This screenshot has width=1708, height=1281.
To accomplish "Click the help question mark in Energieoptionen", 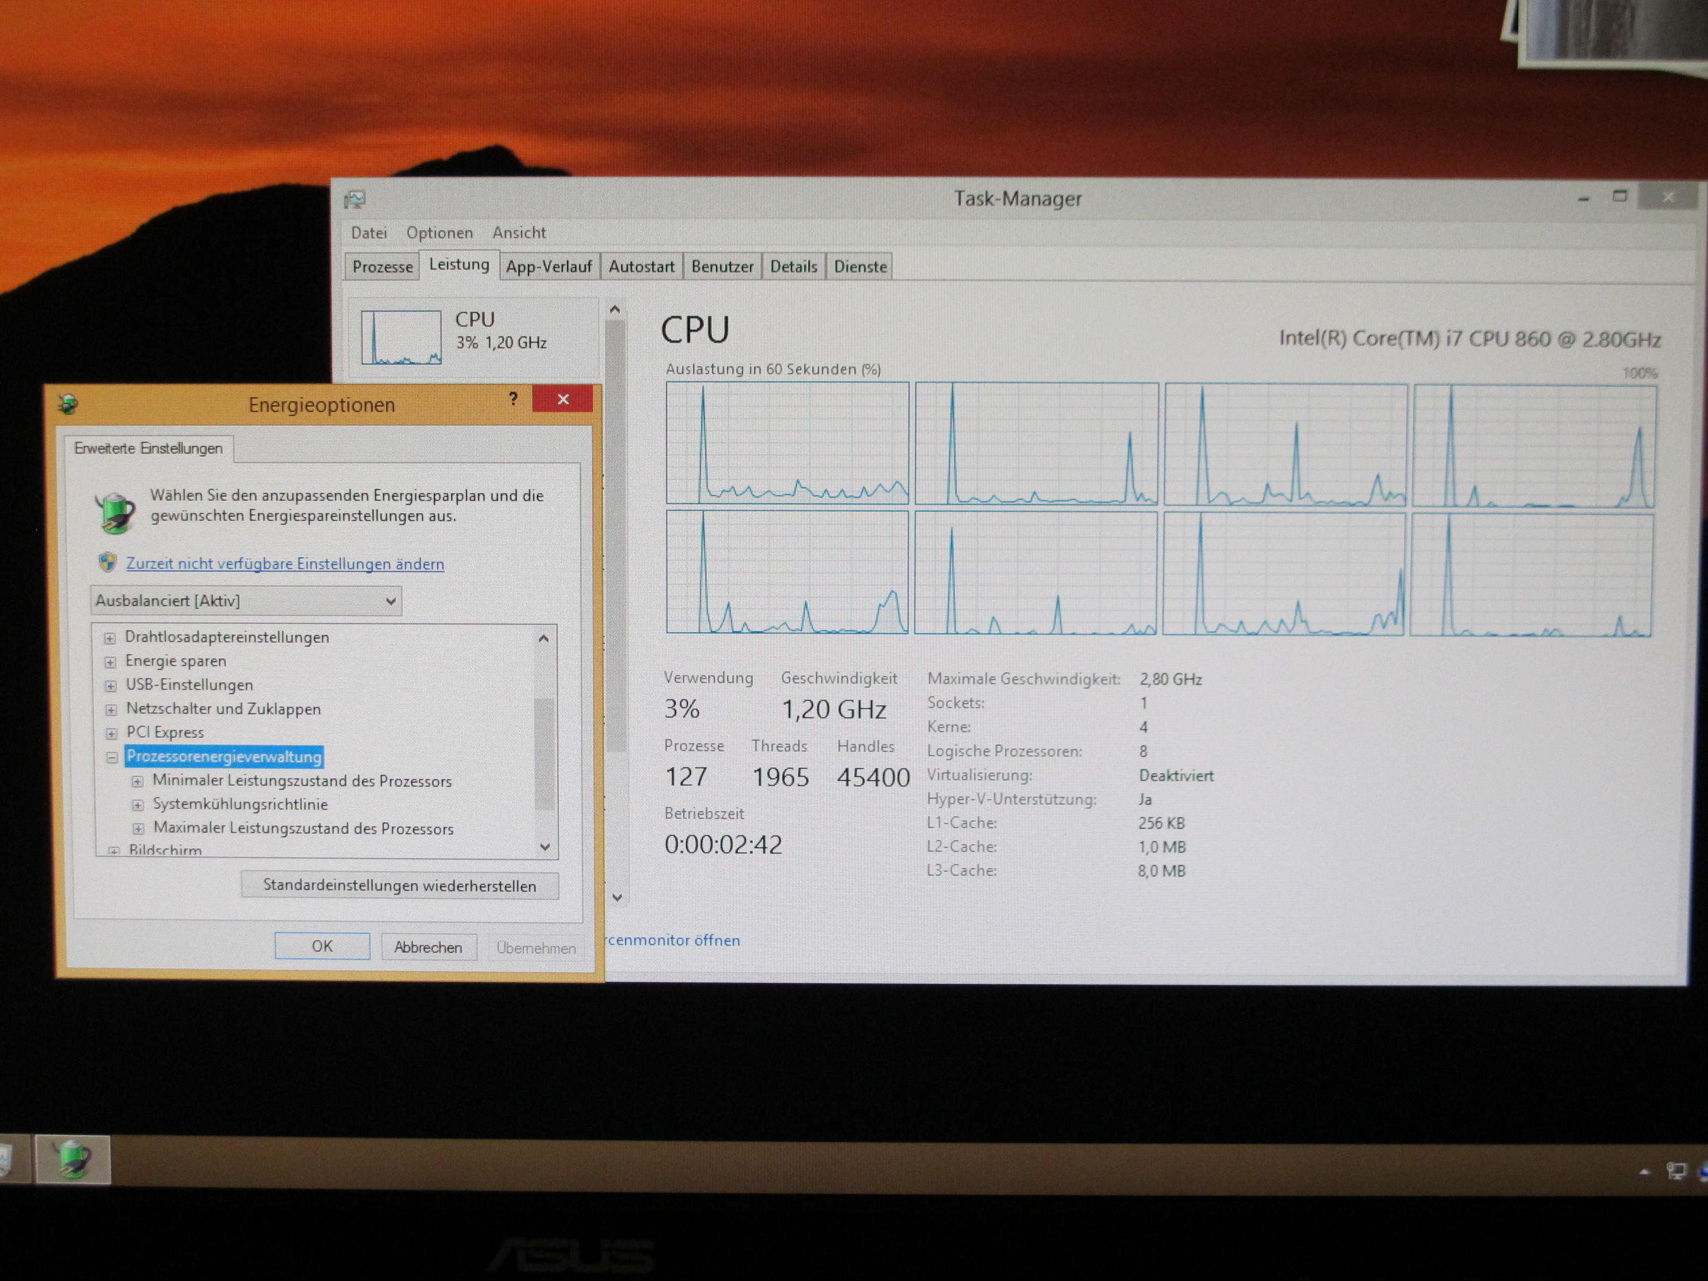I will click(514, 399).
